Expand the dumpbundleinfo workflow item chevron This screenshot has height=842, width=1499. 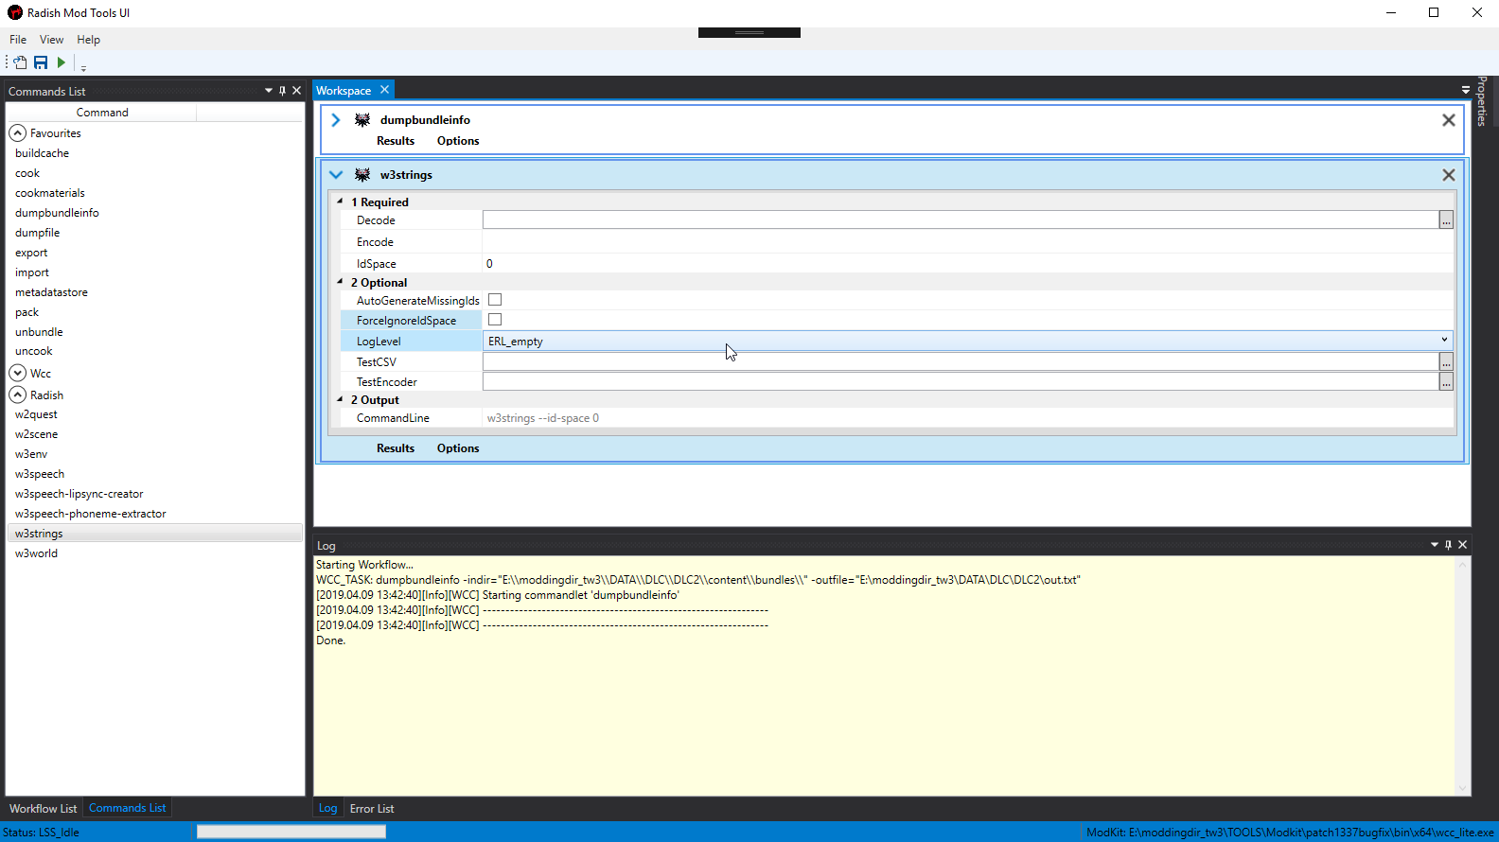click(336, 120)
